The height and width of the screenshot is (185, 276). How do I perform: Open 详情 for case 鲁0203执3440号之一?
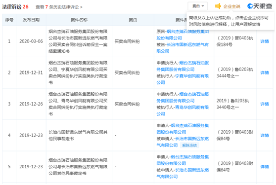point(265,104)
